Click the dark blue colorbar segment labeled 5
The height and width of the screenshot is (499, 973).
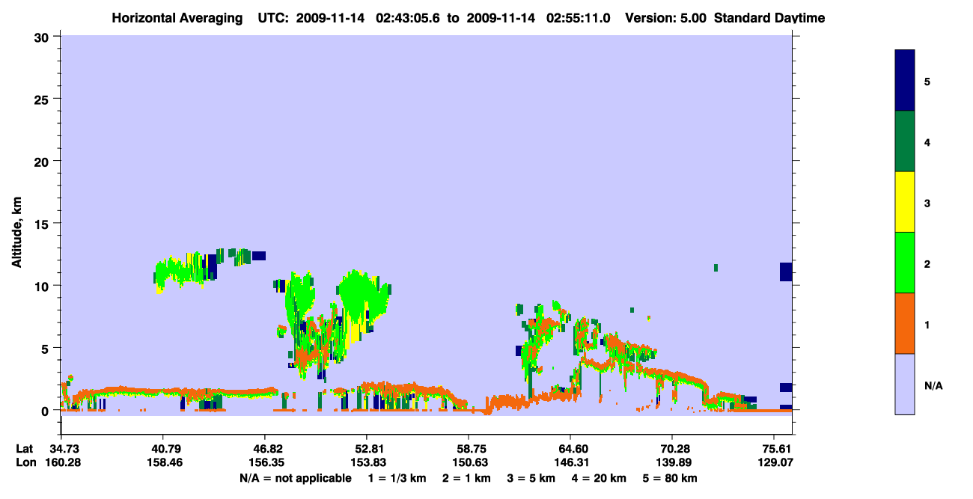point(905,80)
